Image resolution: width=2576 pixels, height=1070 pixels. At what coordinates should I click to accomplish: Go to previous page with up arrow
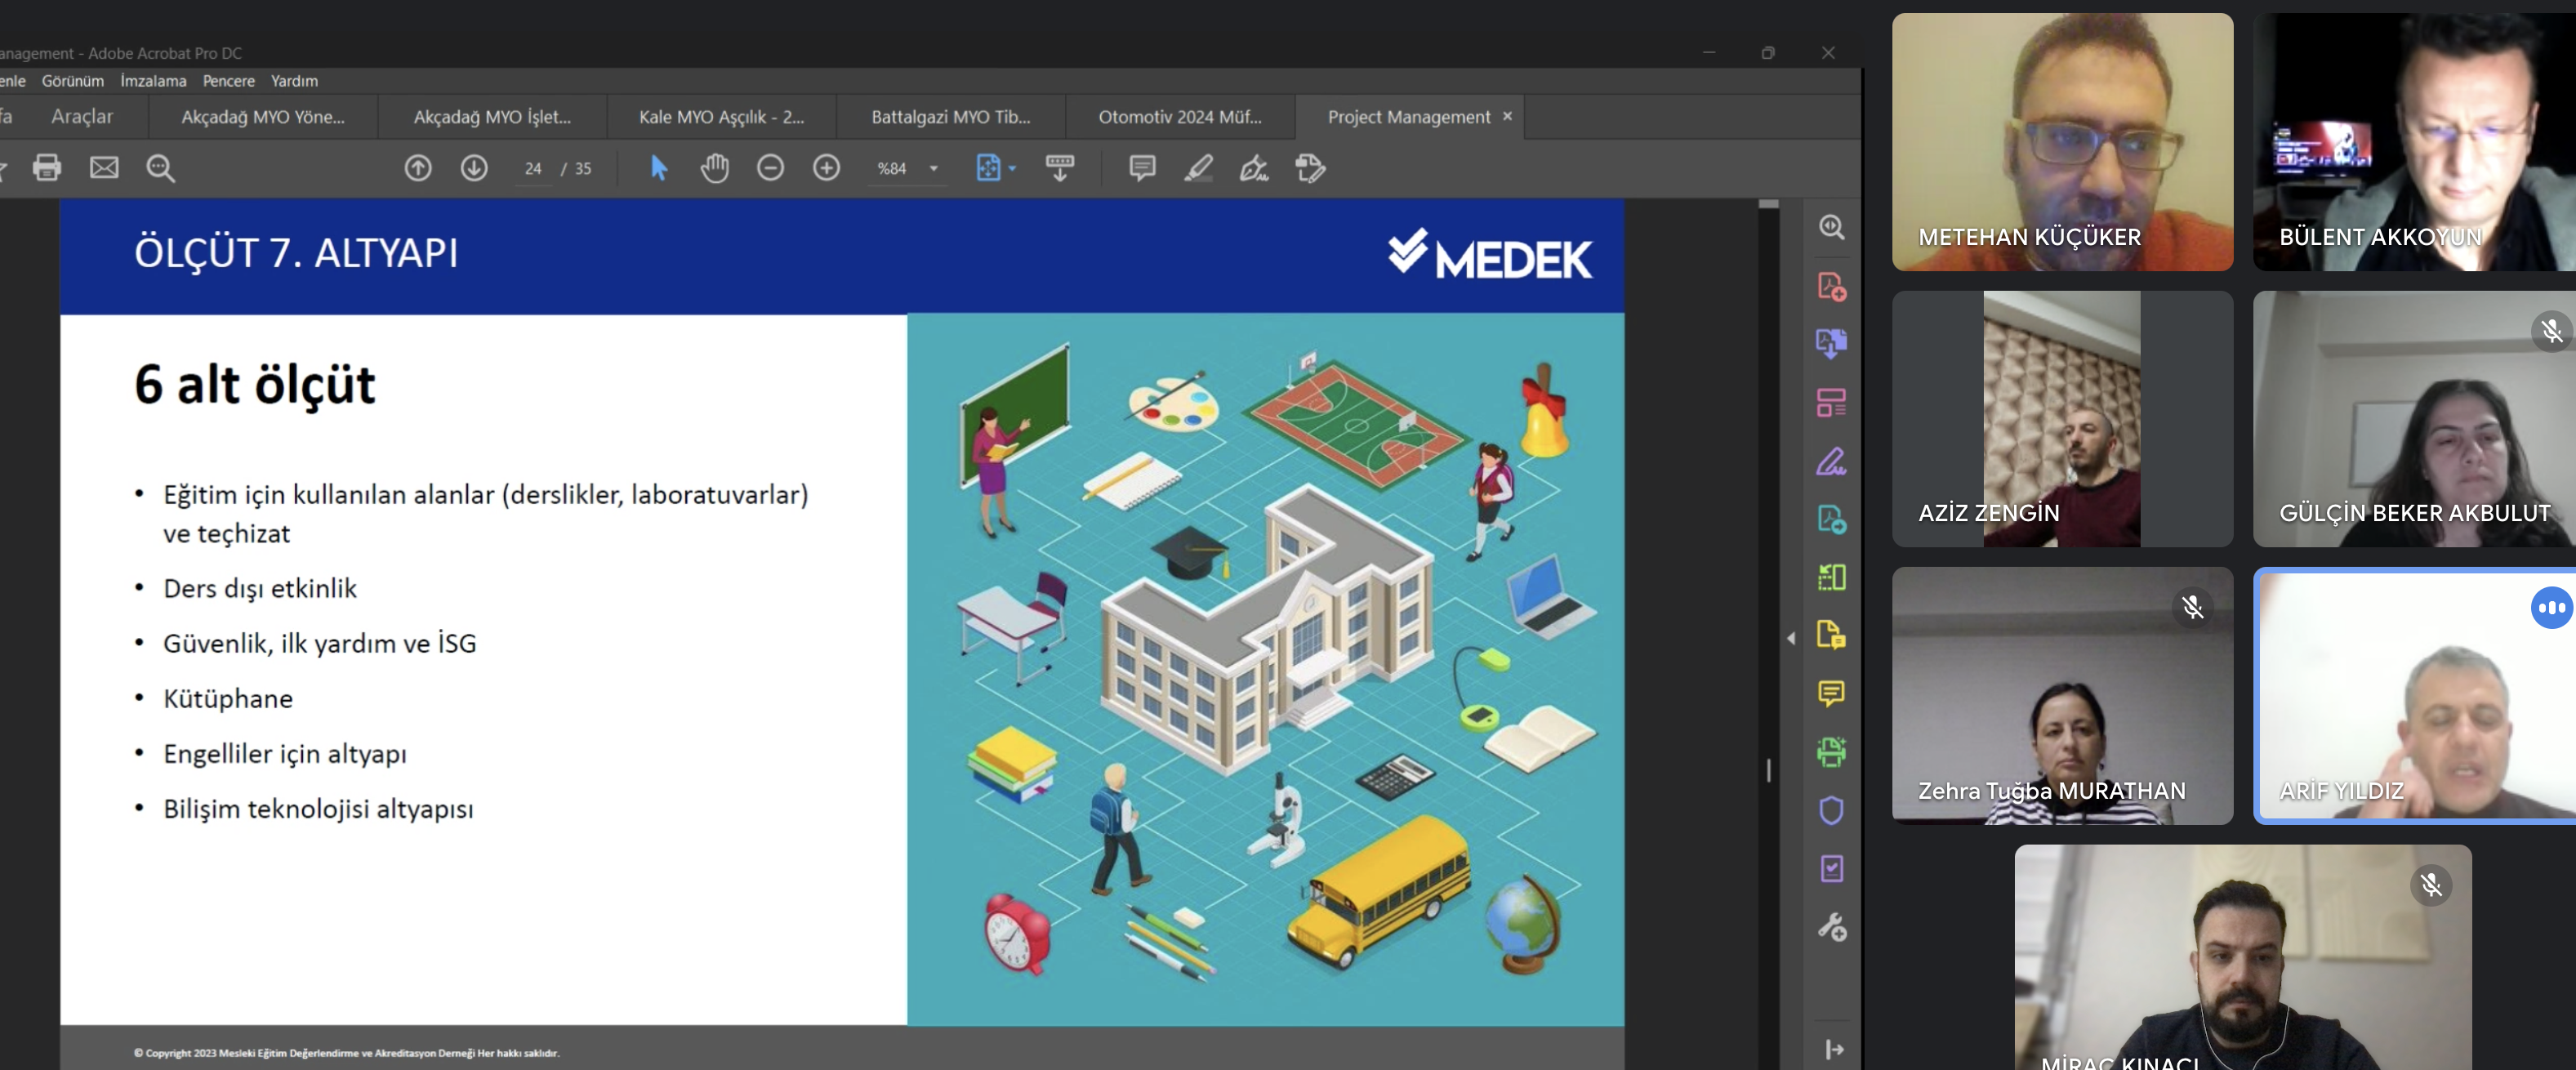click(418, 168)
